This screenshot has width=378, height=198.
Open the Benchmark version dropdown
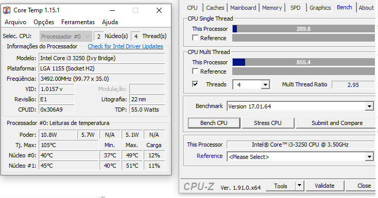[x=369, y=106]
